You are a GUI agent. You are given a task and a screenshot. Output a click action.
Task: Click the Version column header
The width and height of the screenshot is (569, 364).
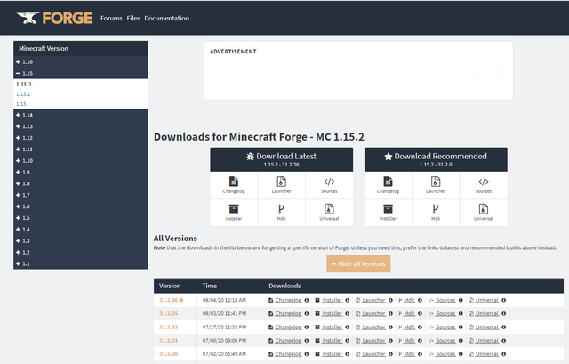(x=170, y=286)
